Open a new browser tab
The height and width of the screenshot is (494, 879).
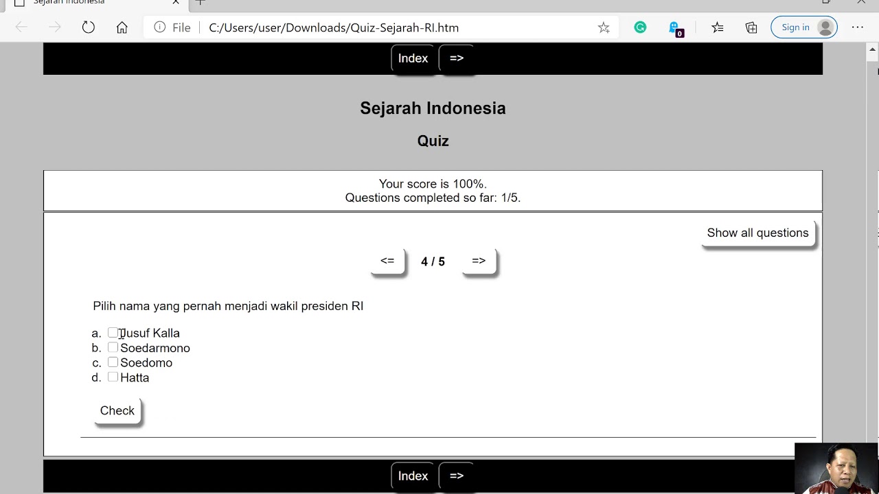point(200,2)
